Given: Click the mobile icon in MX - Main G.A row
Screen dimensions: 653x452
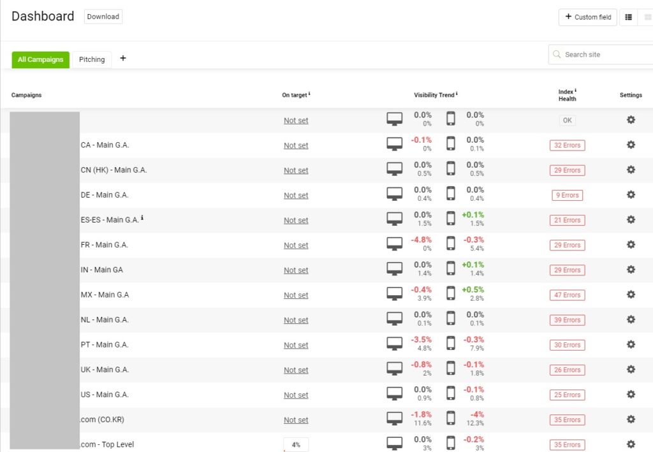Looking at the screenshot, I should point(451,293).
